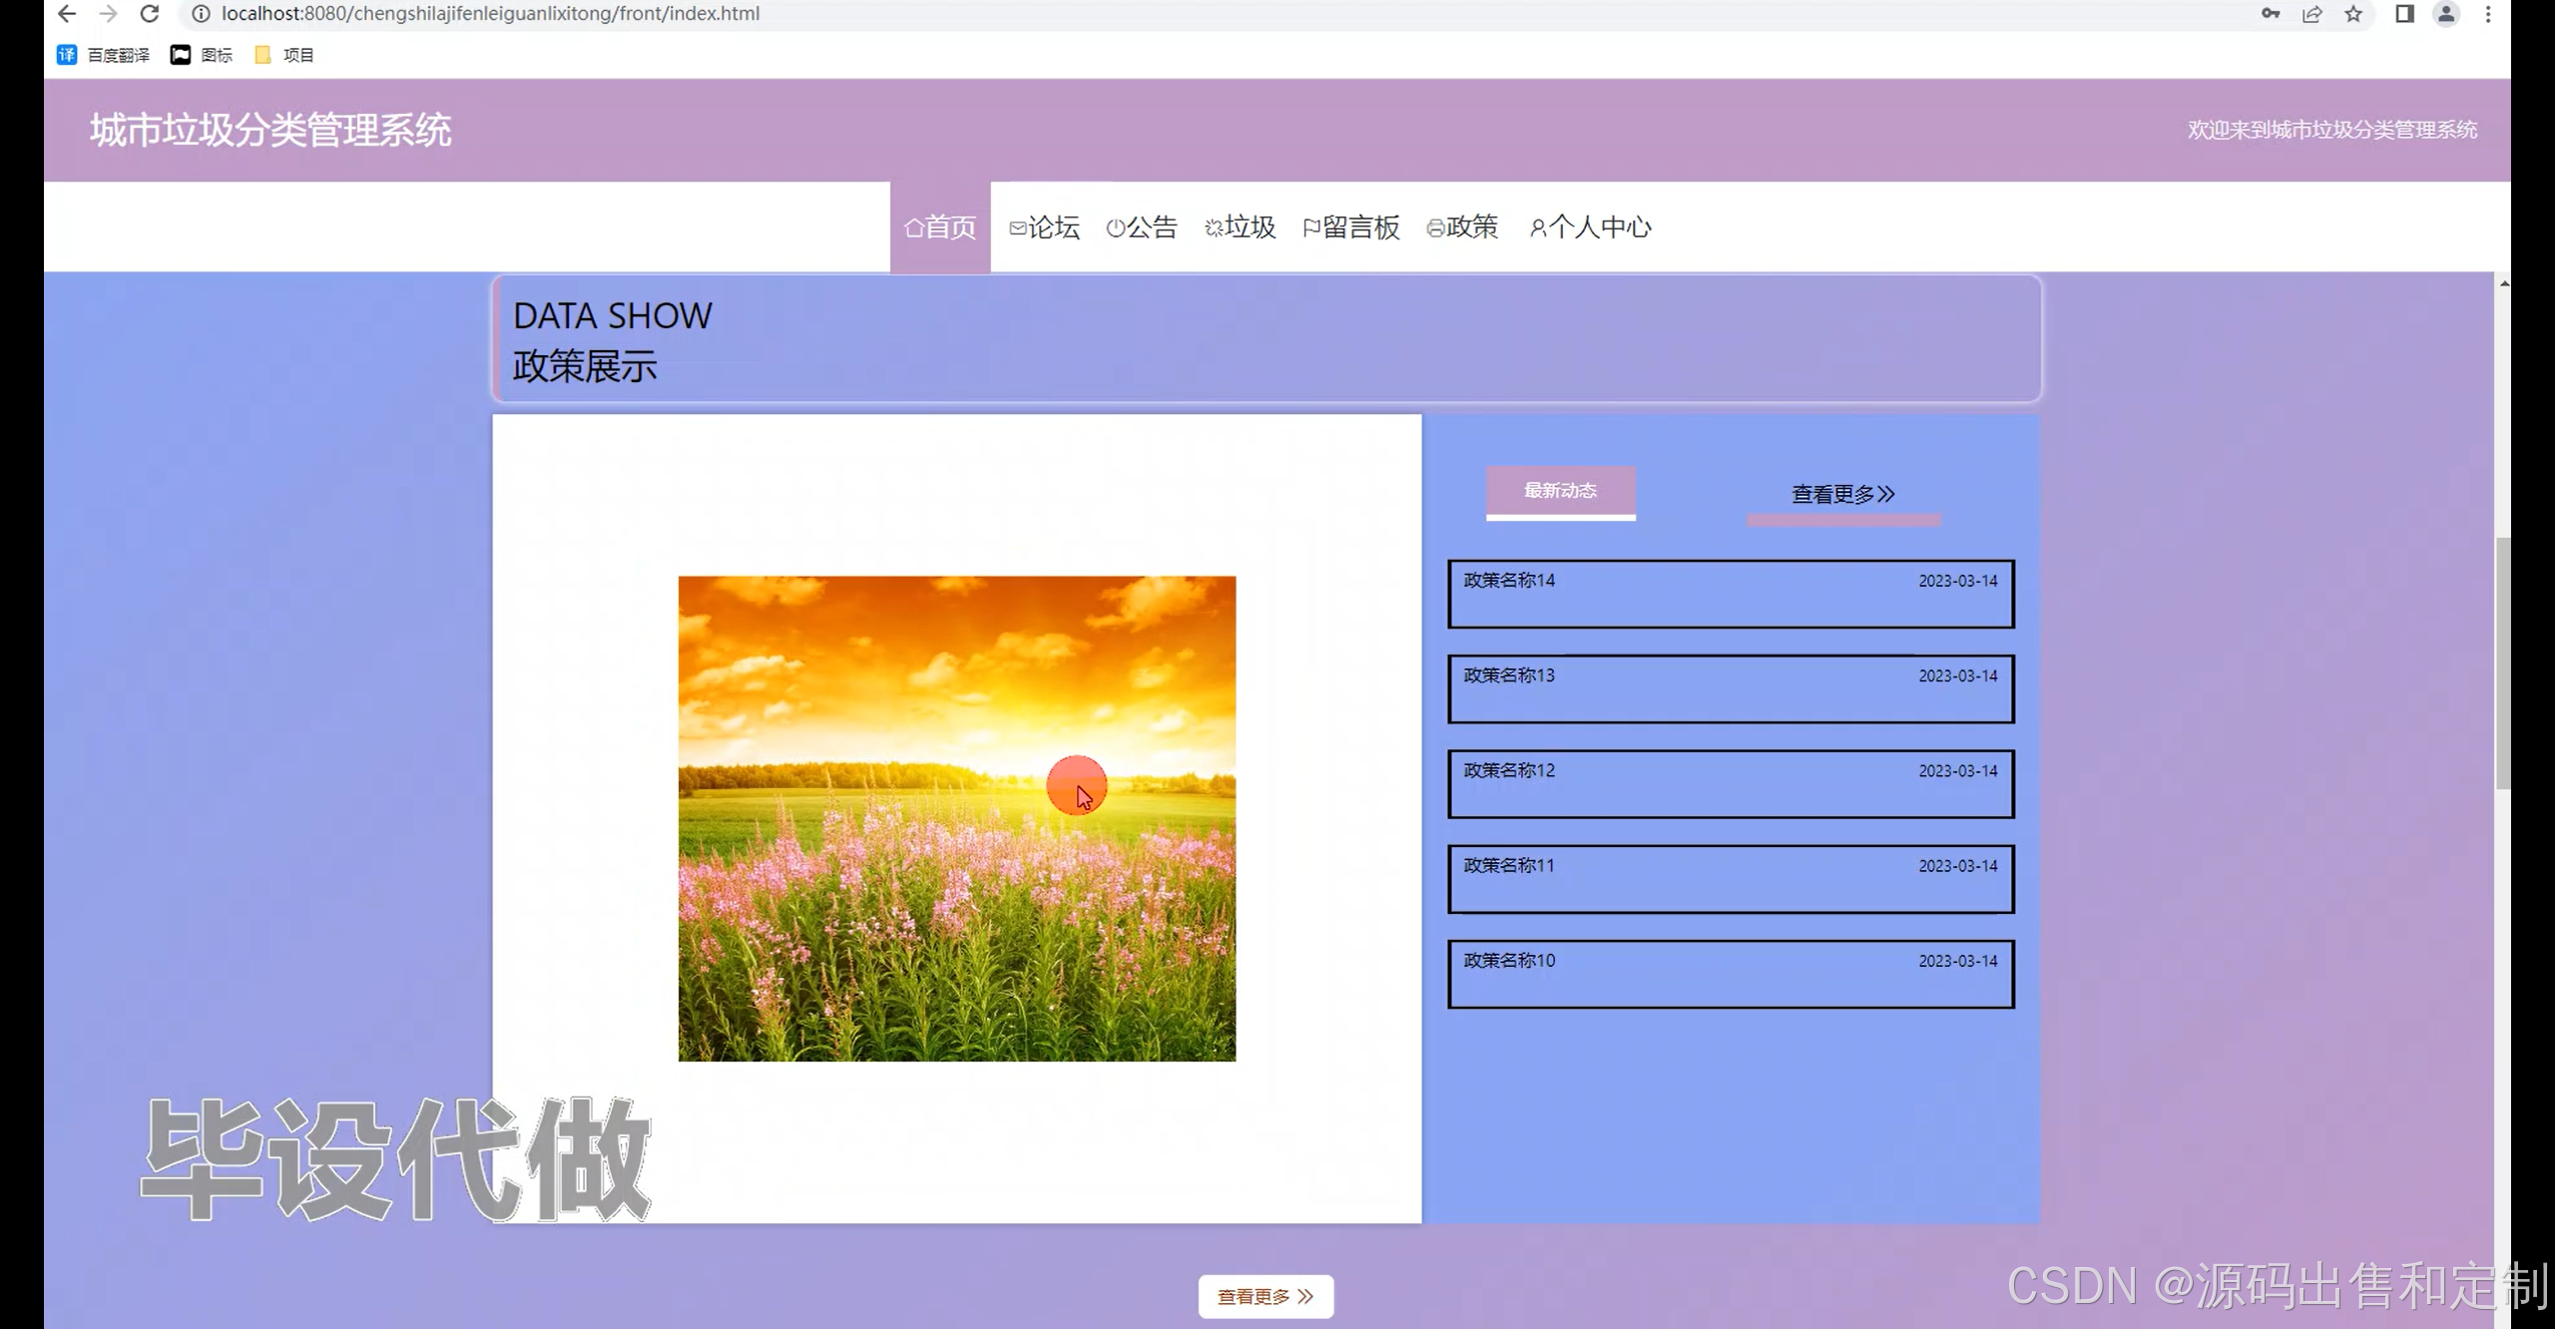The image size is (2555, 1329).
Task: Reload the page with refresh icon
Action: click(x=150, y=14)
